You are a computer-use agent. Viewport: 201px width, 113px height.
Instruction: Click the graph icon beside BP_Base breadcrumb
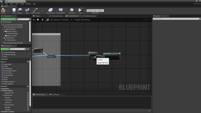(x=48, y=20)
